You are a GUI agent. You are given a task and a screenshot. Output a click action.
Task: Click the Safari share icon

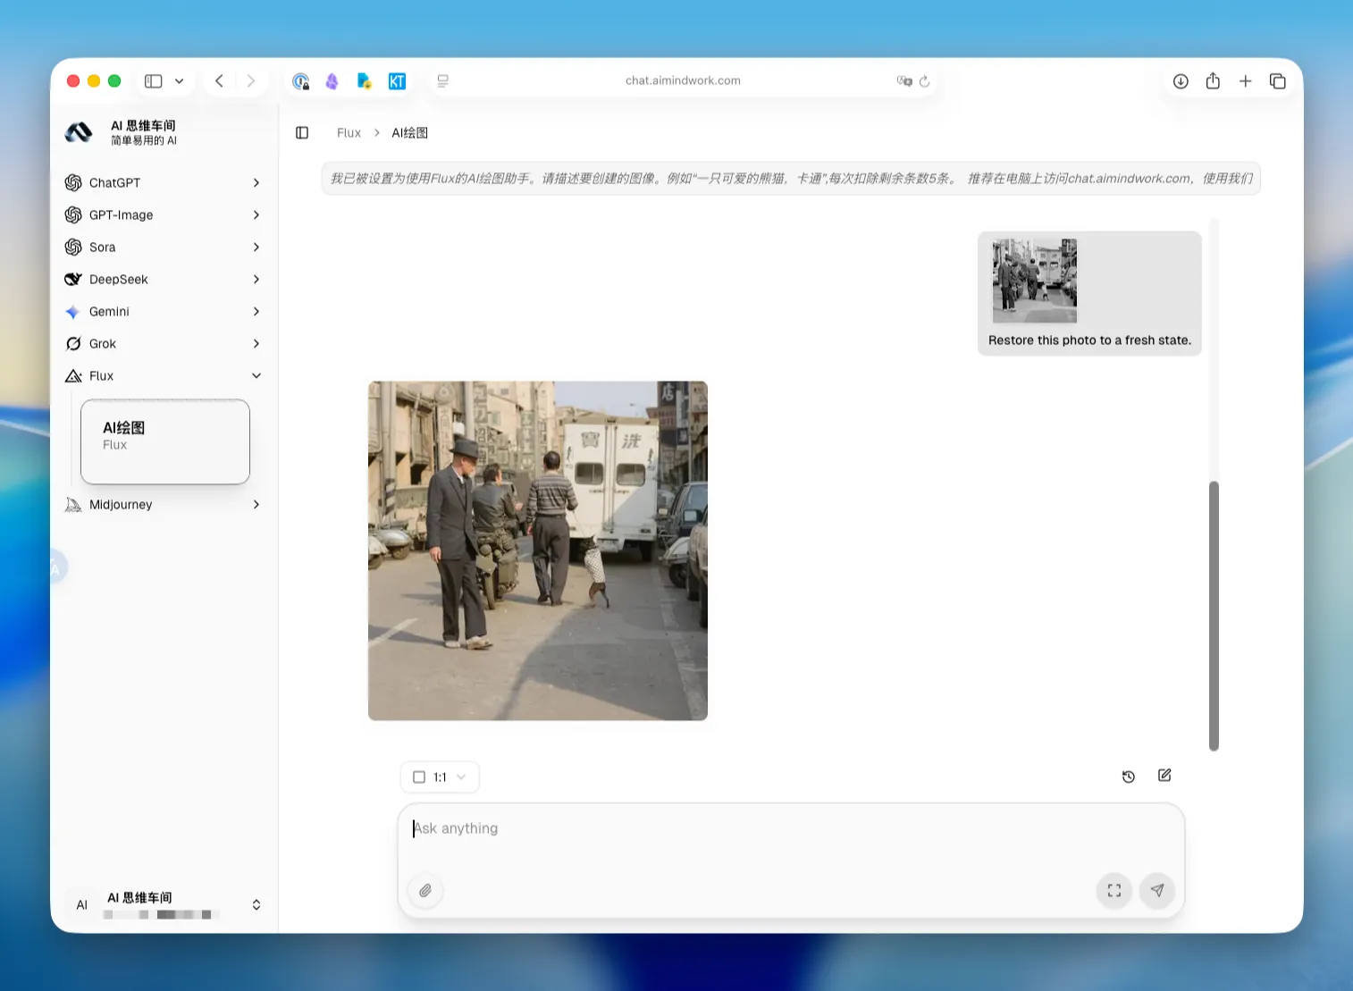pos(1213,81)
